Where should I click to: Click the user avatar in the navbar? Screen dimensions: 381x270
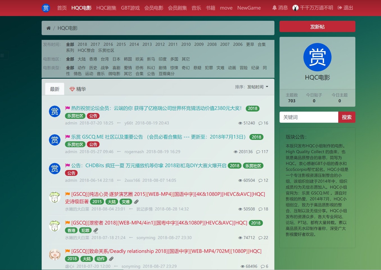coord(296,8)
